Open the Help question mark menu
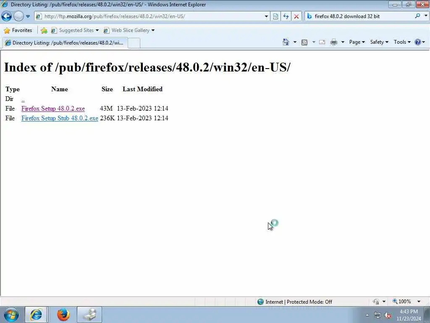The width and height of the screenshot is (430, 323). (420, 42)
